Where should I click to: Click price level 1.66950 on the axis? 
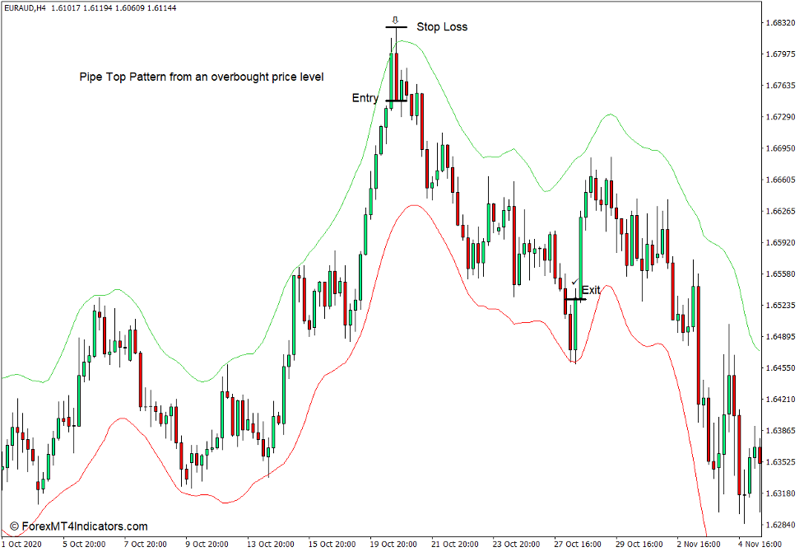click(780, 148)
